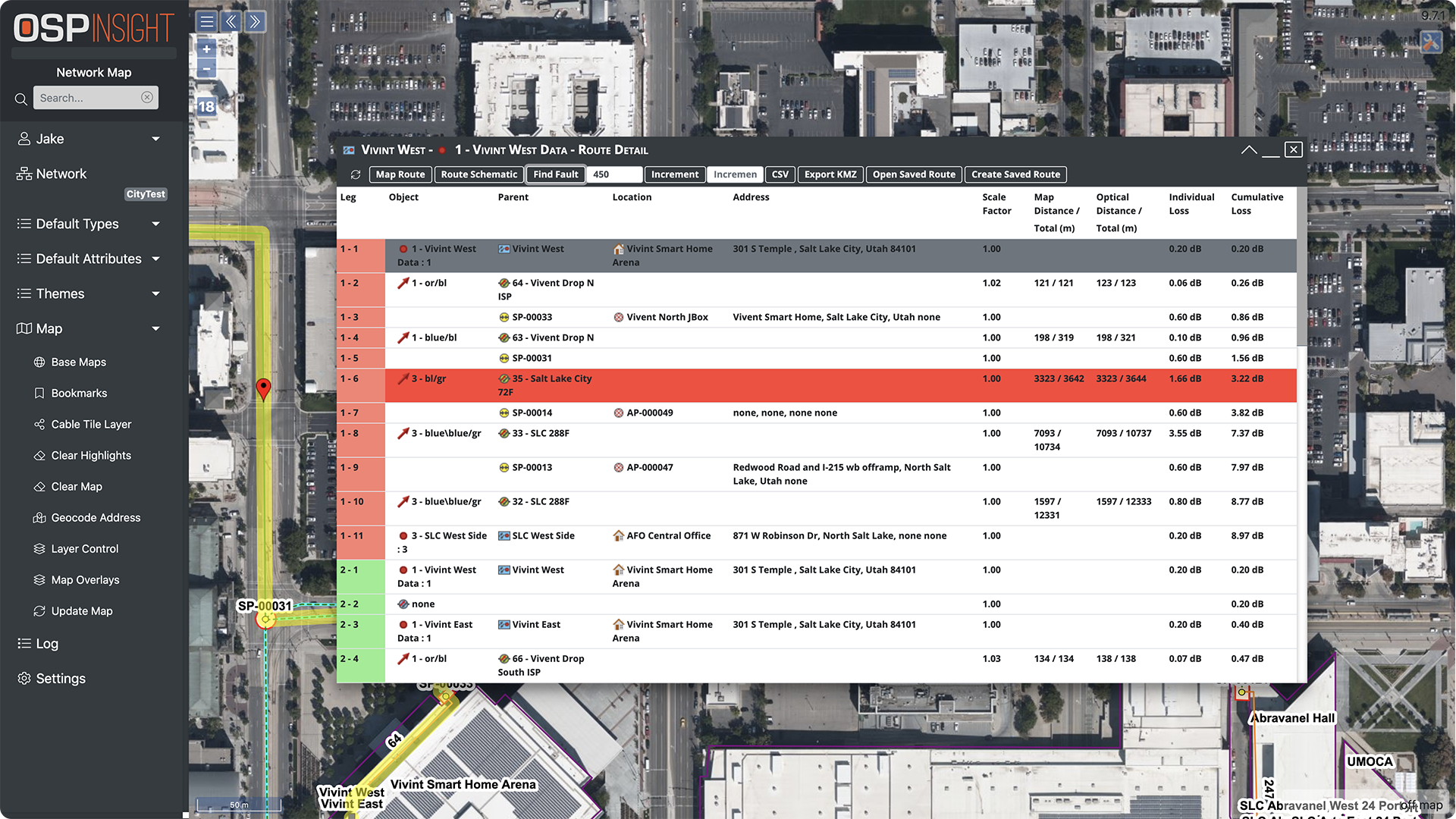Click the fault distance field showing 450
Viewport: 1456px width, 819px height.
(615, 174)
